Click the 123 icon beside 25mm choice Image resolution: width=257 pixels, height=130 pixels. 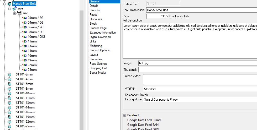coord(24,70)
